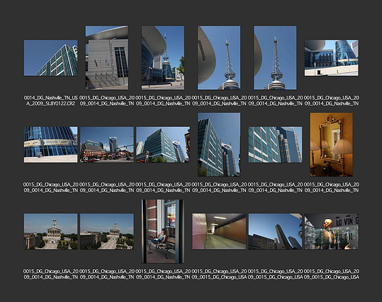Image resolution: width=382 pixels, height=302 pixels.
Task: Click the tower spire photo with large curved roof
Action: [219, 58]
